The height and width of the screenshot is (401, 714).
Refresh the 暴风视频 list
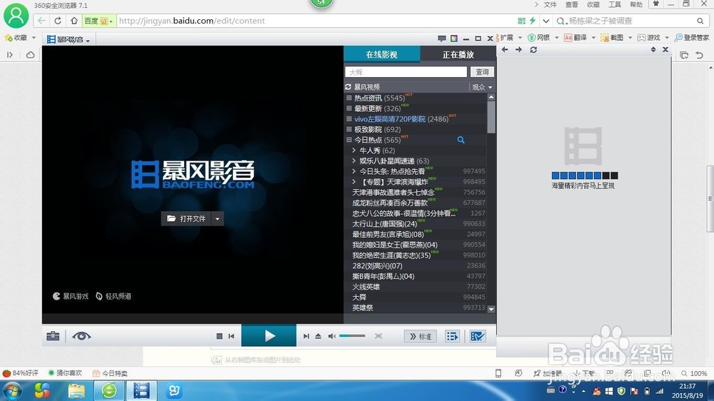pos(348,87)
